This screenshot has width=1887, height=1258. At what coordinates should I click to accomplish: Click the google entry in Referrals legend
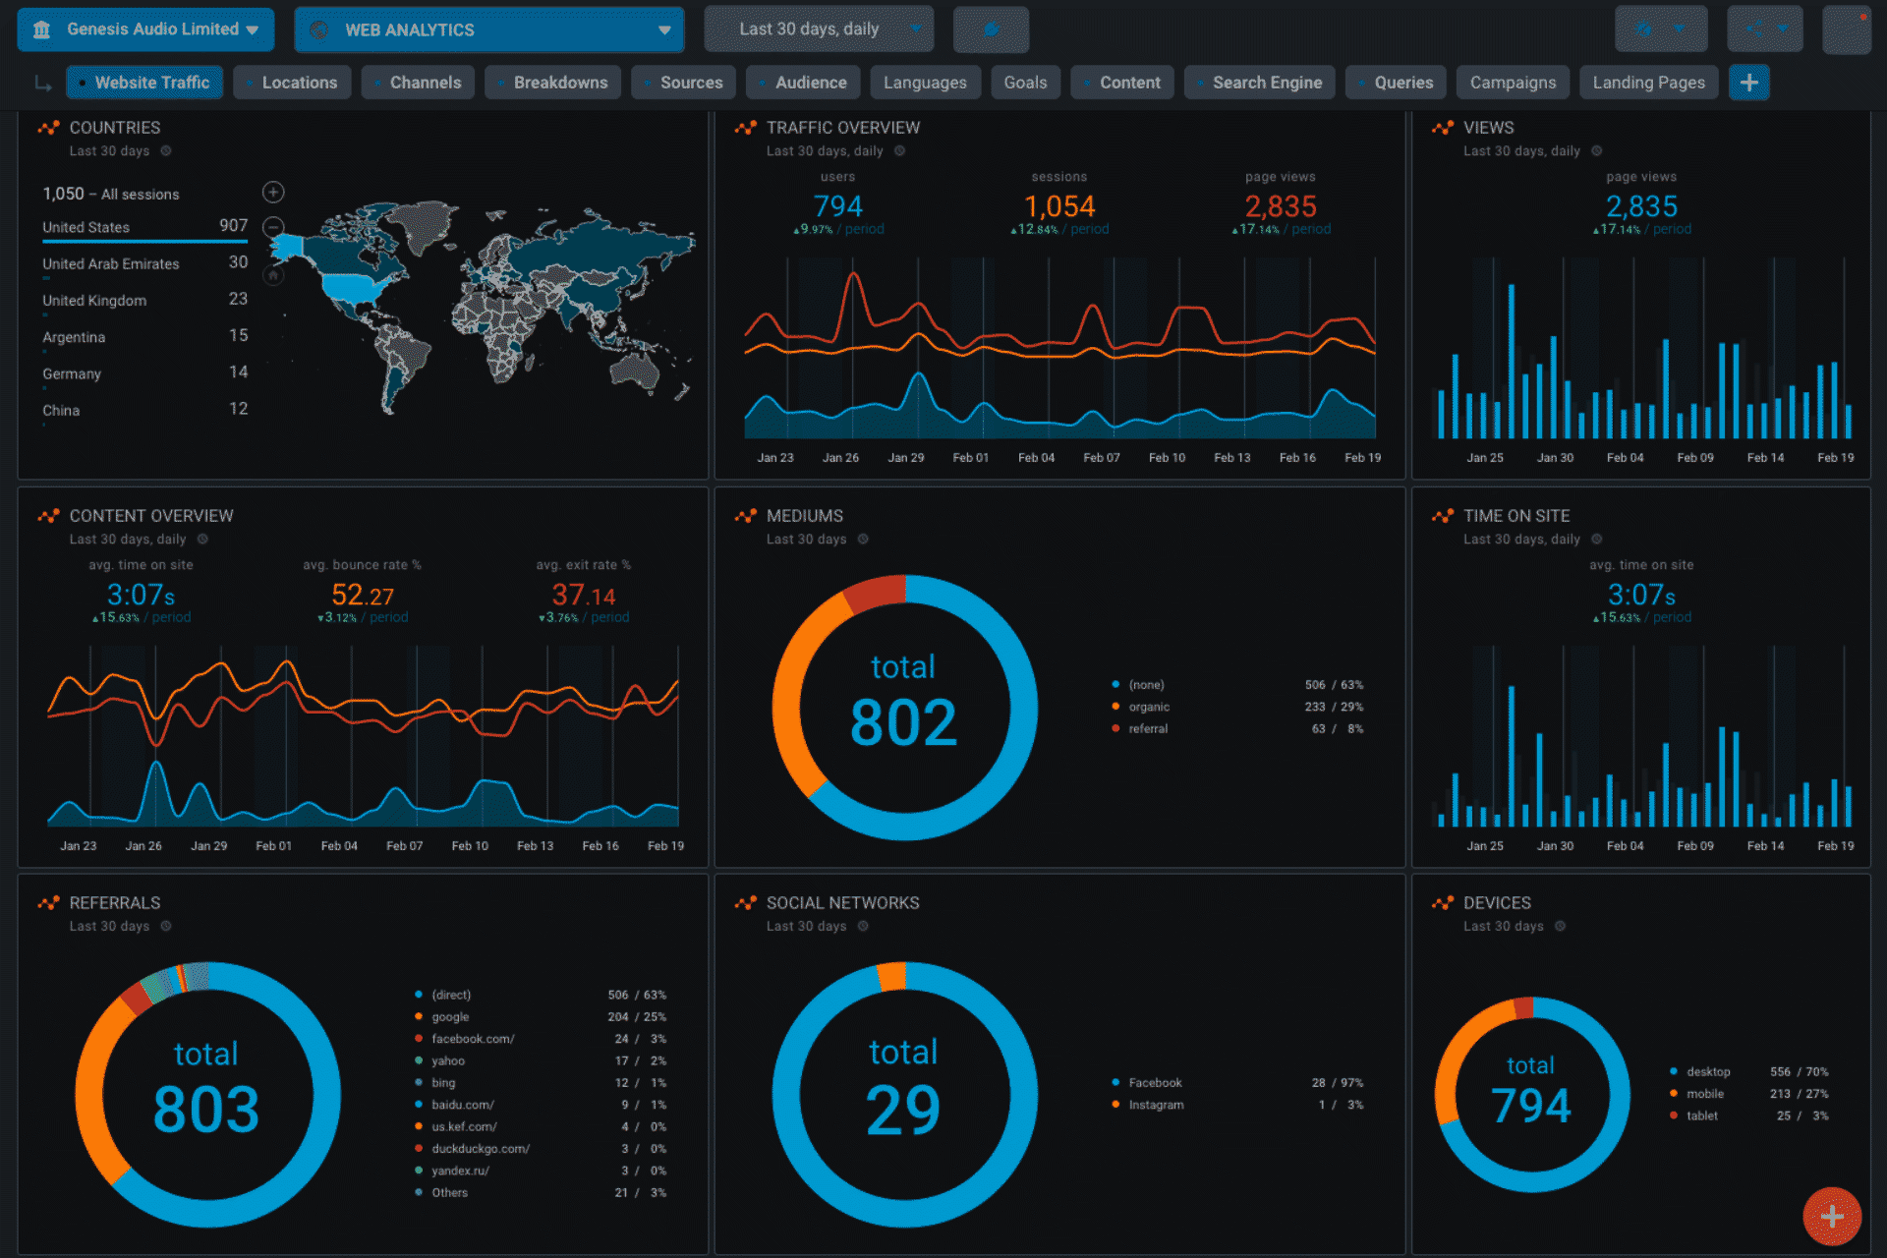pos(450,1017)
